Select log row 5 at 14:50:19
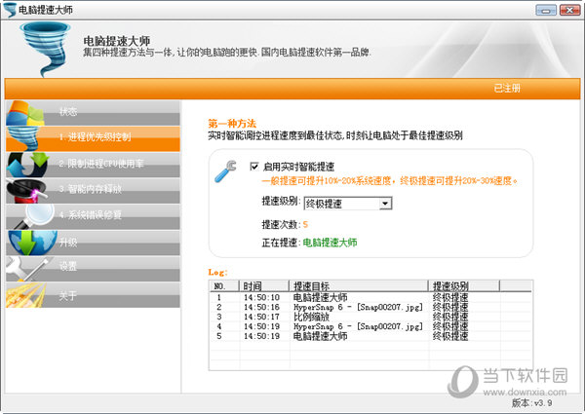The image size is (585, 414). click(370, 336)
